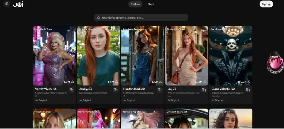Start chat with Liv via chat icon
The width and height of the screenshot is (284, 129).
[204, 90]
